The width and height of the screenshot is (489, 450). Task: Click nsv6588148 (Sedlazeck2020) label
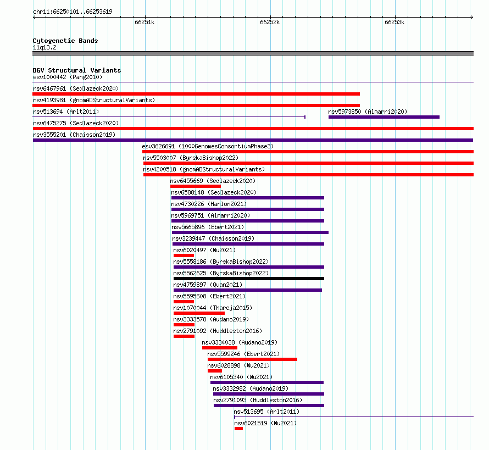click(x=214, y=192)
